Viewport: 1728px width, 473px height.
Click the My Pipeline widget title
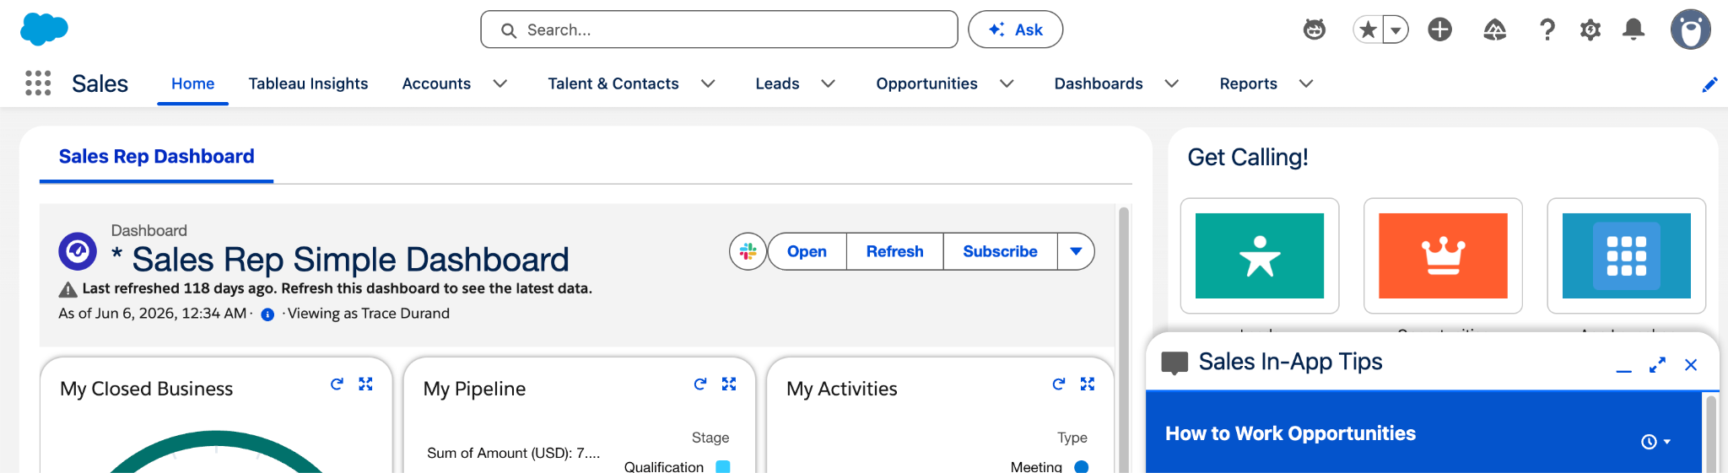click(474, 389)
